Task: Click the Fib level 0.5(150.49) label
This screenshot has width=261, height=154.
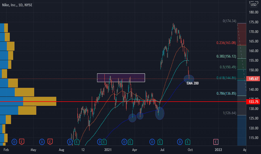Action: click(x=228, y=67)
